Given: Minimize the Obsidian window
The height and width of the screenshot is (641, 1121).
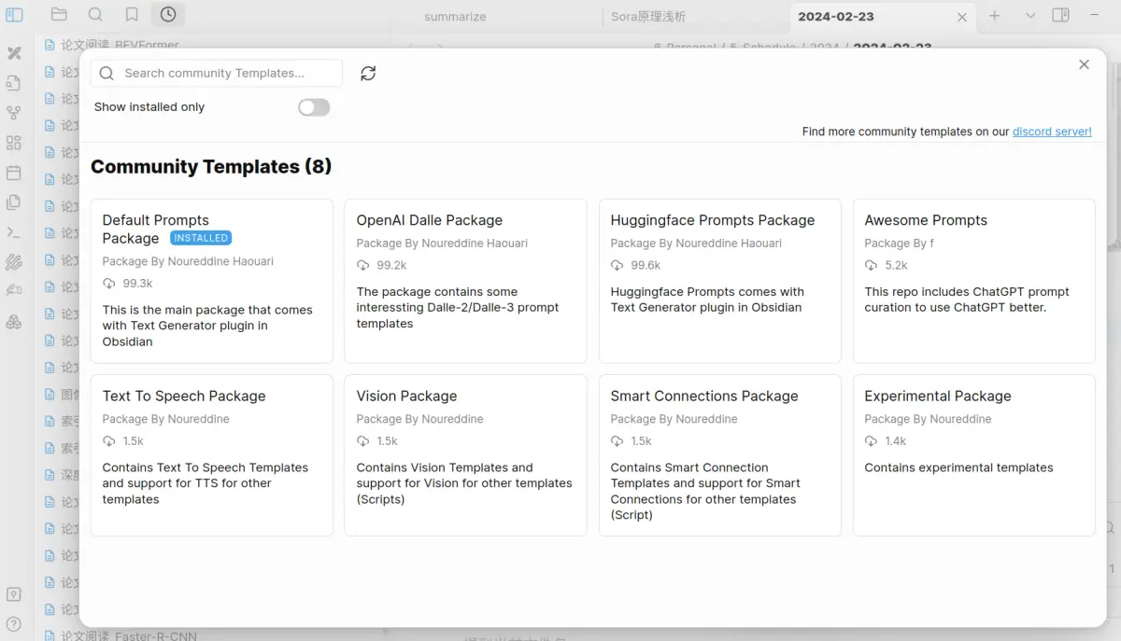Looking at the screenshot, I should pyautogui.click(x=1095, y=16).
